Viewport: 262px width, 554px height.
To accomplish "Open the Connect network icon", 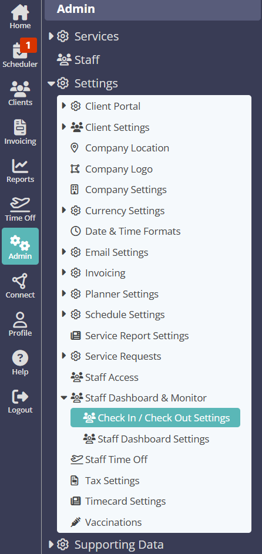I will [x=20, y=281].
